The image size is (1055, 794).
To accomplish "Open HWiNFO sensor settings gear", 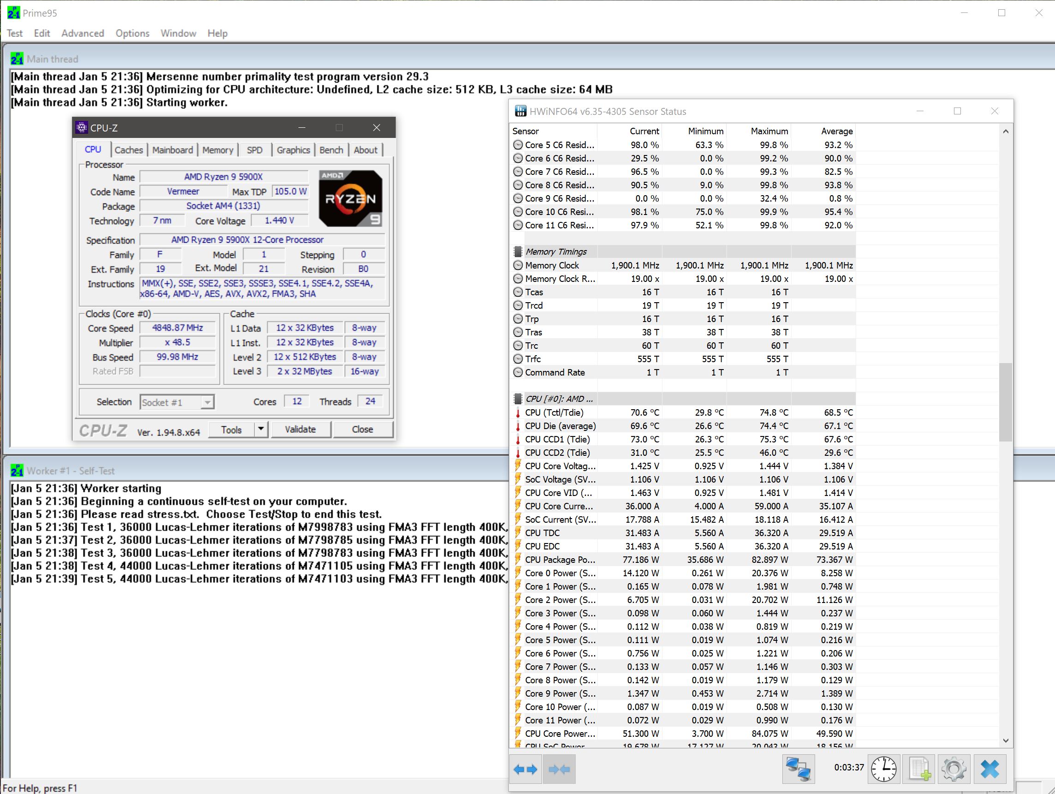I will point(954,769).
